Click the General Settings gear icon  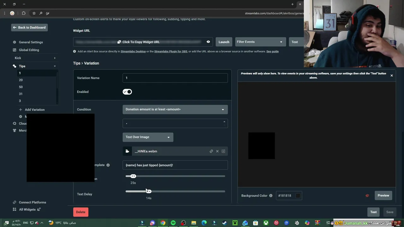click(15, 42)
